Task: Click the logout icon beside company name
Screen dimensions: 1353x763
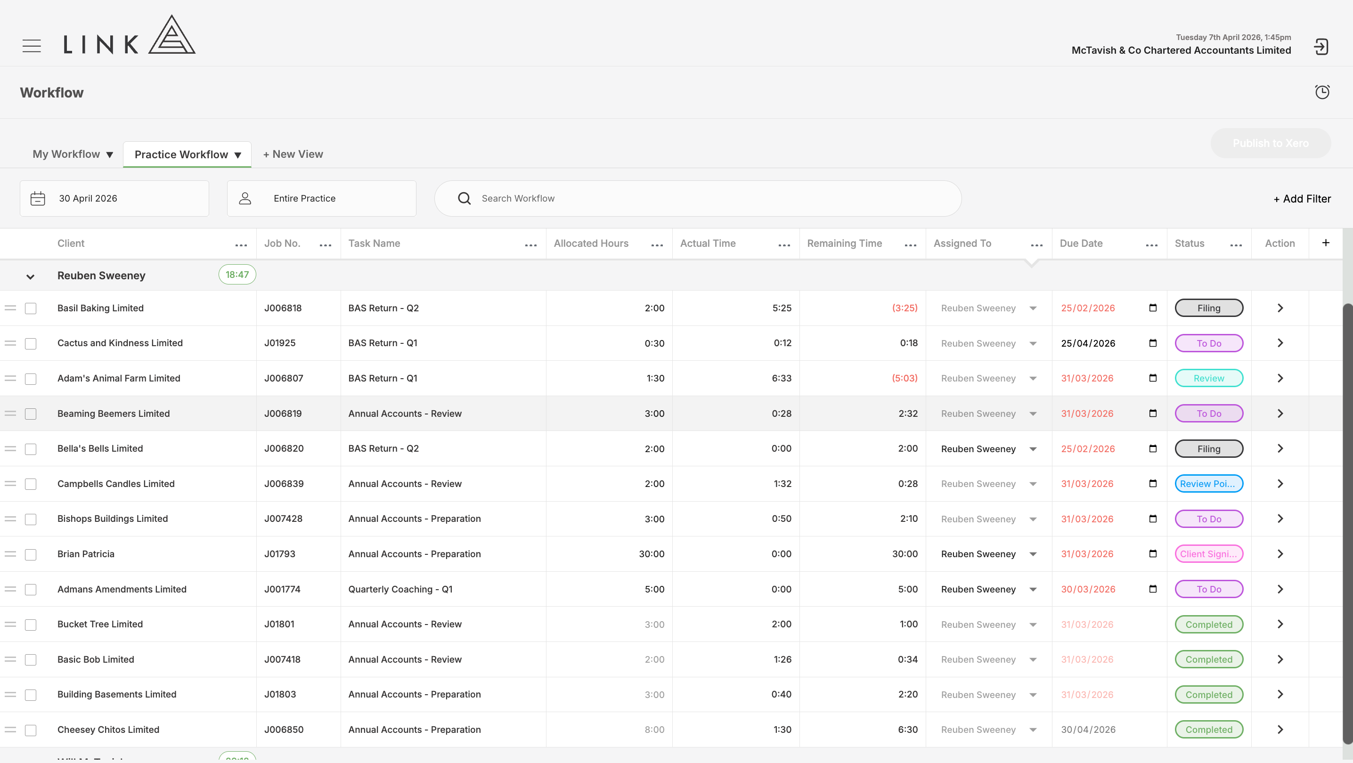Action: tap(1321, 47)
